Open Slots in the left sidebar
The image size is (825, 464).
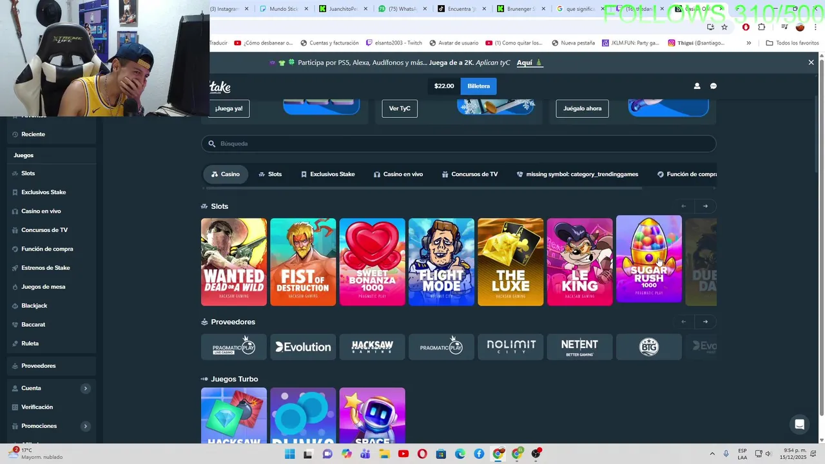pyautogui.click(x=28, y=173)
